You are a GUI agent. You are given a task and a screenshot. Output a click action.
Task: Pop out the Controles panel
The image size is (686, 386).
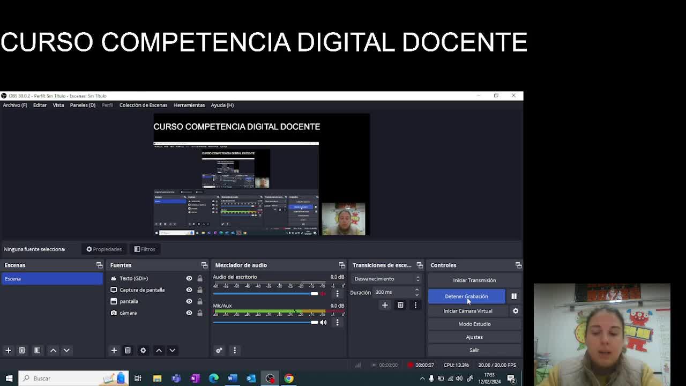(x=518, y=265)
